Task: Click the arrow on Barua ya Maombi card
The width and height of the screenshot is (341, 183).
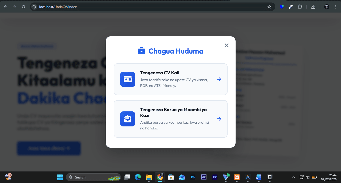Action: coord(219,119)
